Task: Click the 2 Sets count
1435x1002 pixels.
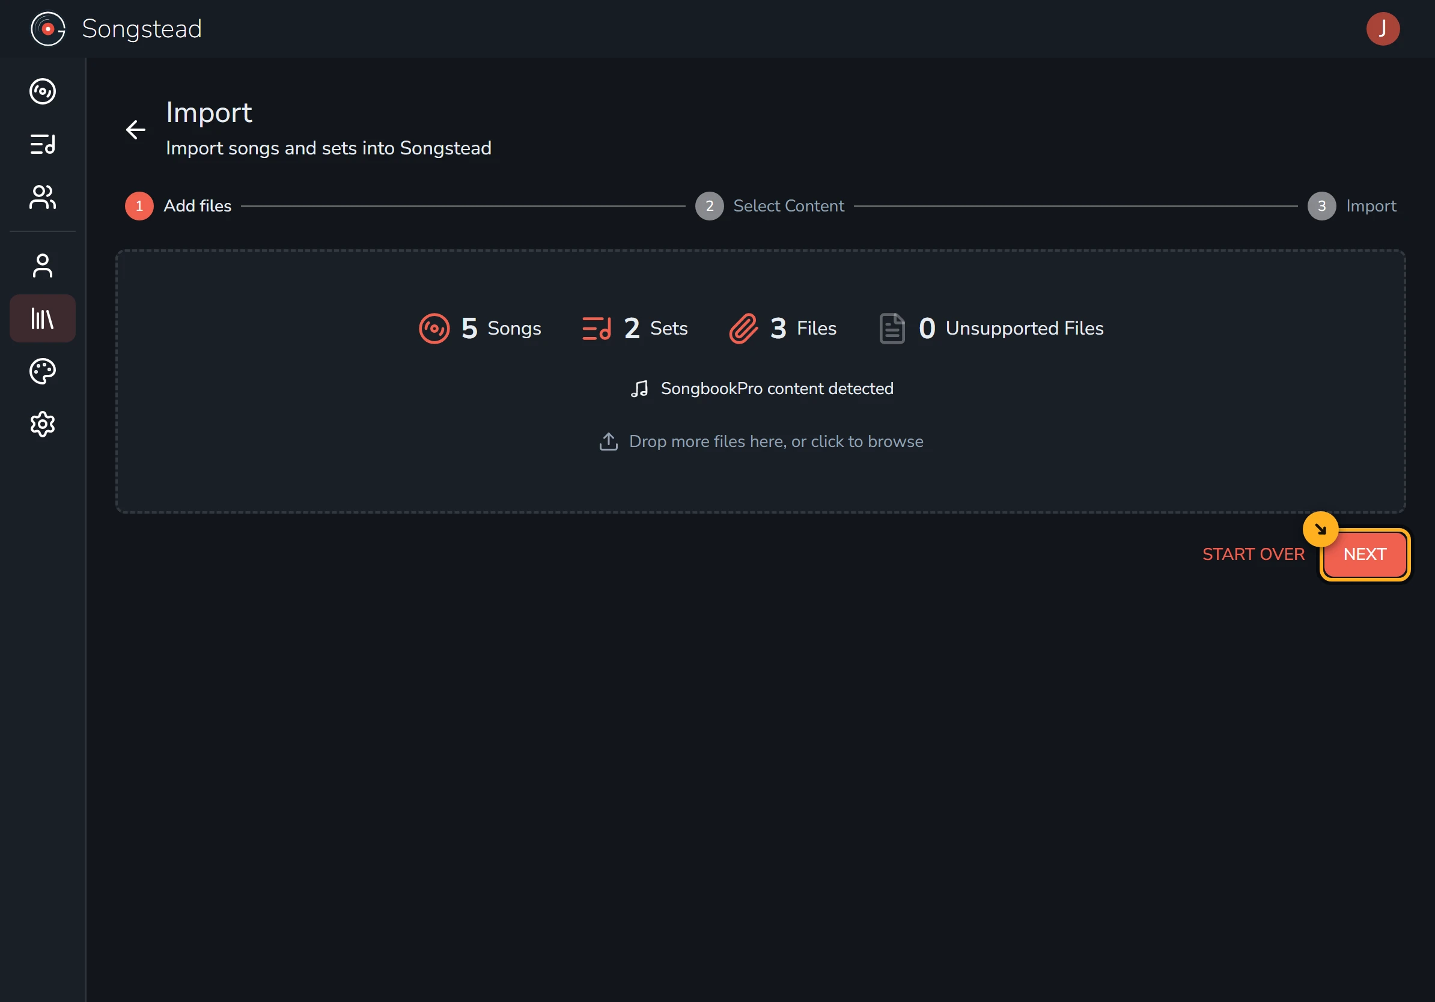Action: coord(635,329)
